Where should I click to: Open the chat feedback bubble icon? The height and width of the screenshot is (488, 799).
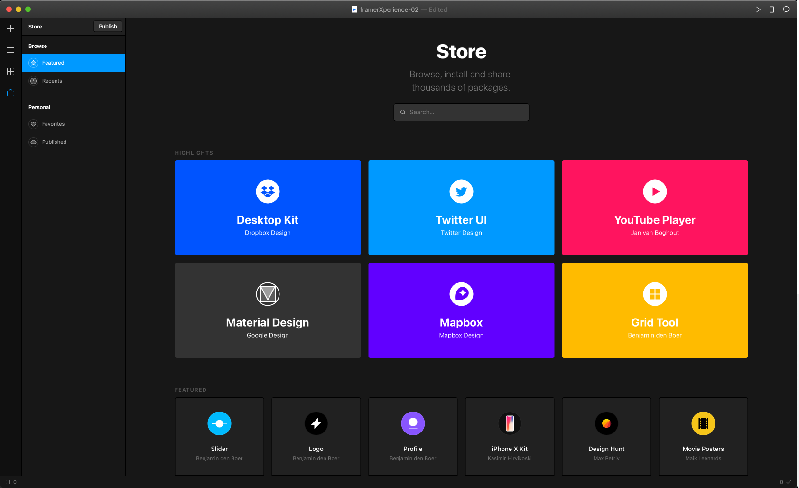coord(786,9)
